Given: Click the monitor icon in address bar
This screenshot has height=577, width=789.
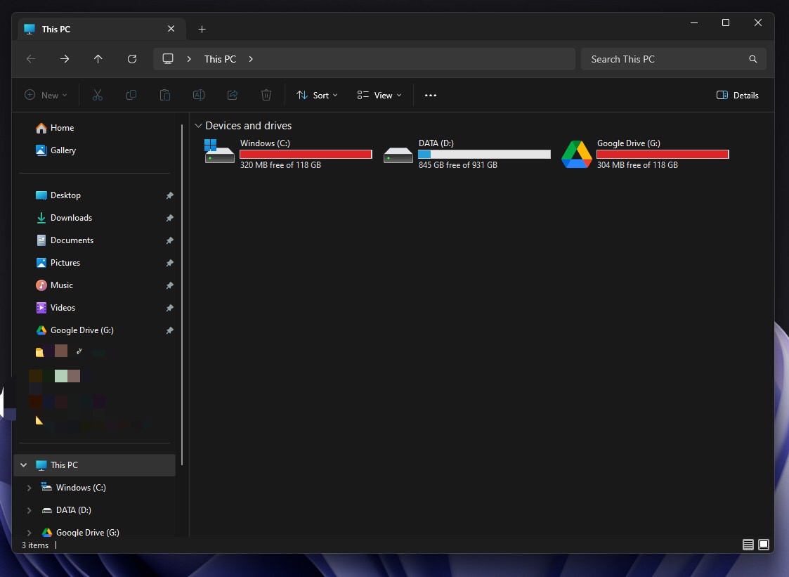Looking at the screenshot, I should click(168, 59).
